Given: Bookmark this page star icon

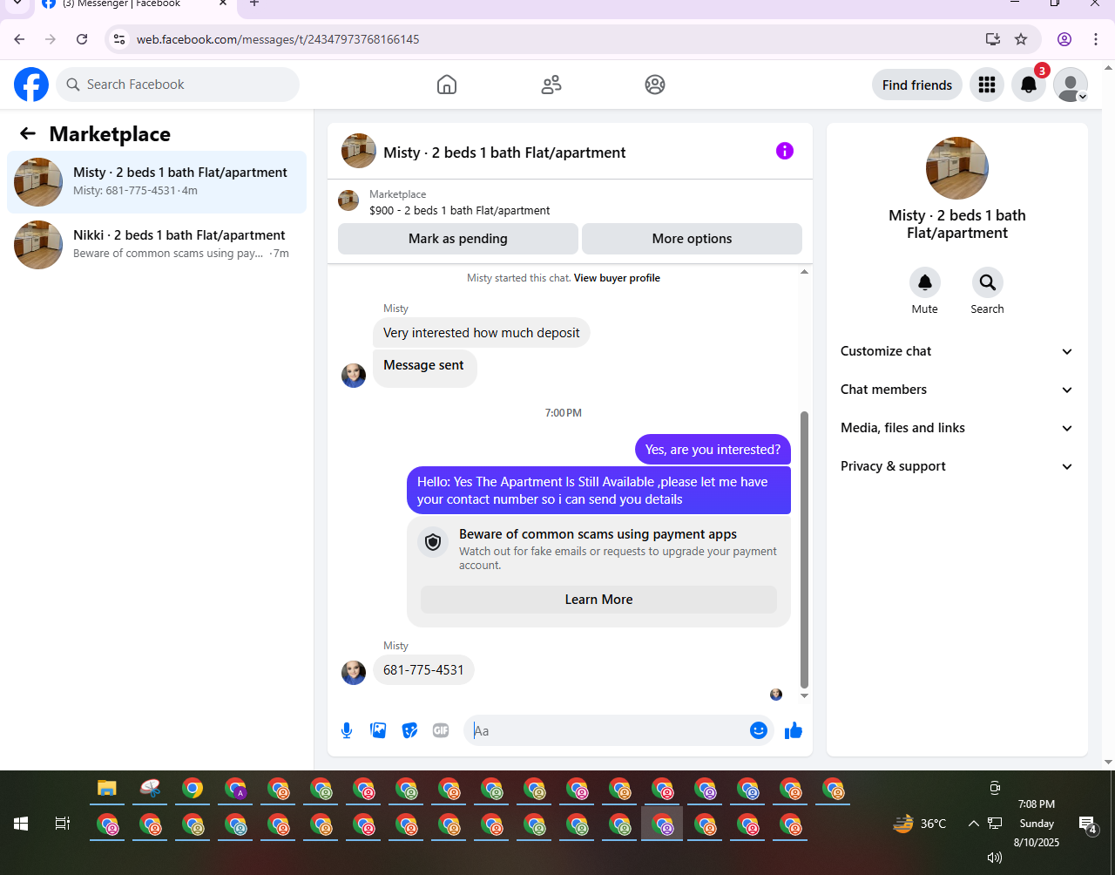Looking at the screenshot, I should [x=1021, y=39].
